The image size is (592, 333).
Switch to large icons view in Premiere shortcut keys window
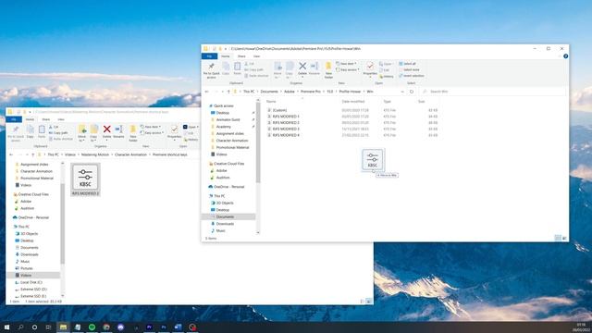[x=369, y=302]
